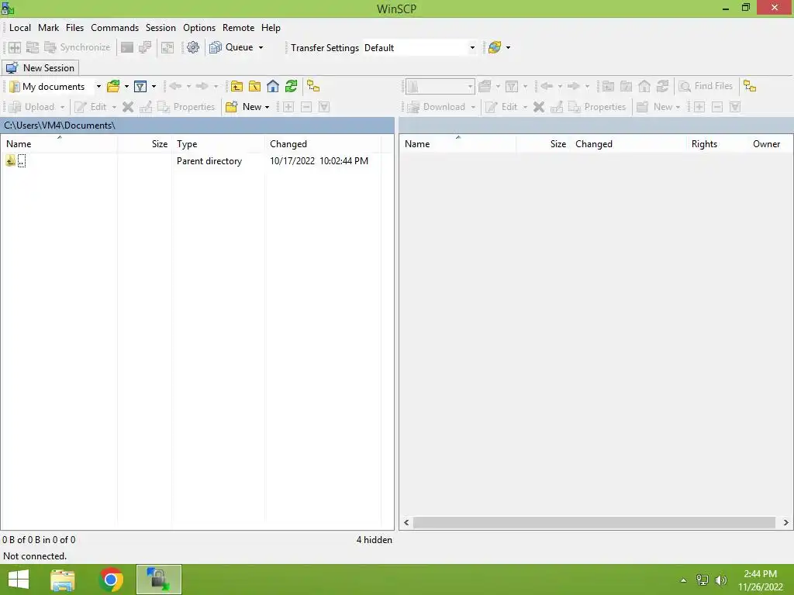Sort local panel by Type column
The image size is (794, 595).
point(218,143)
